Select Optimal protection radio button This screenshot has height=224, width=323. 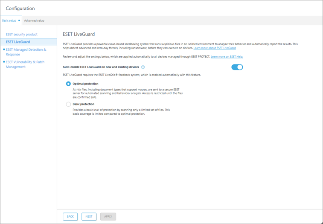[68, 84]
